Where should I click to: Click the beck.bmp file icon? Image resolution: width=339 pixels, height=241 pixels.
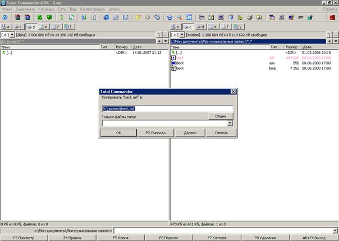[x=173, y=68]
